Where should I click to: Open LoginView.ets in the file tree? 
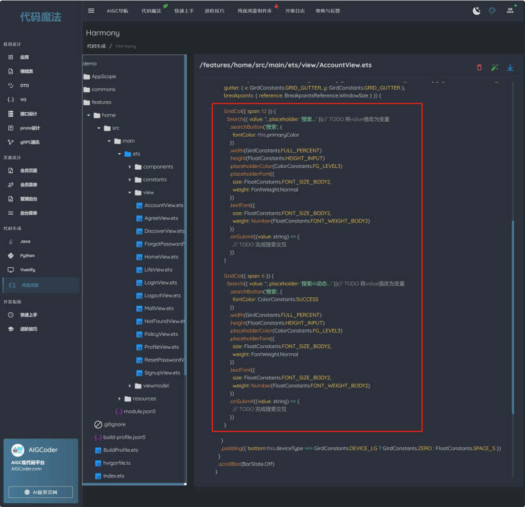160,283
